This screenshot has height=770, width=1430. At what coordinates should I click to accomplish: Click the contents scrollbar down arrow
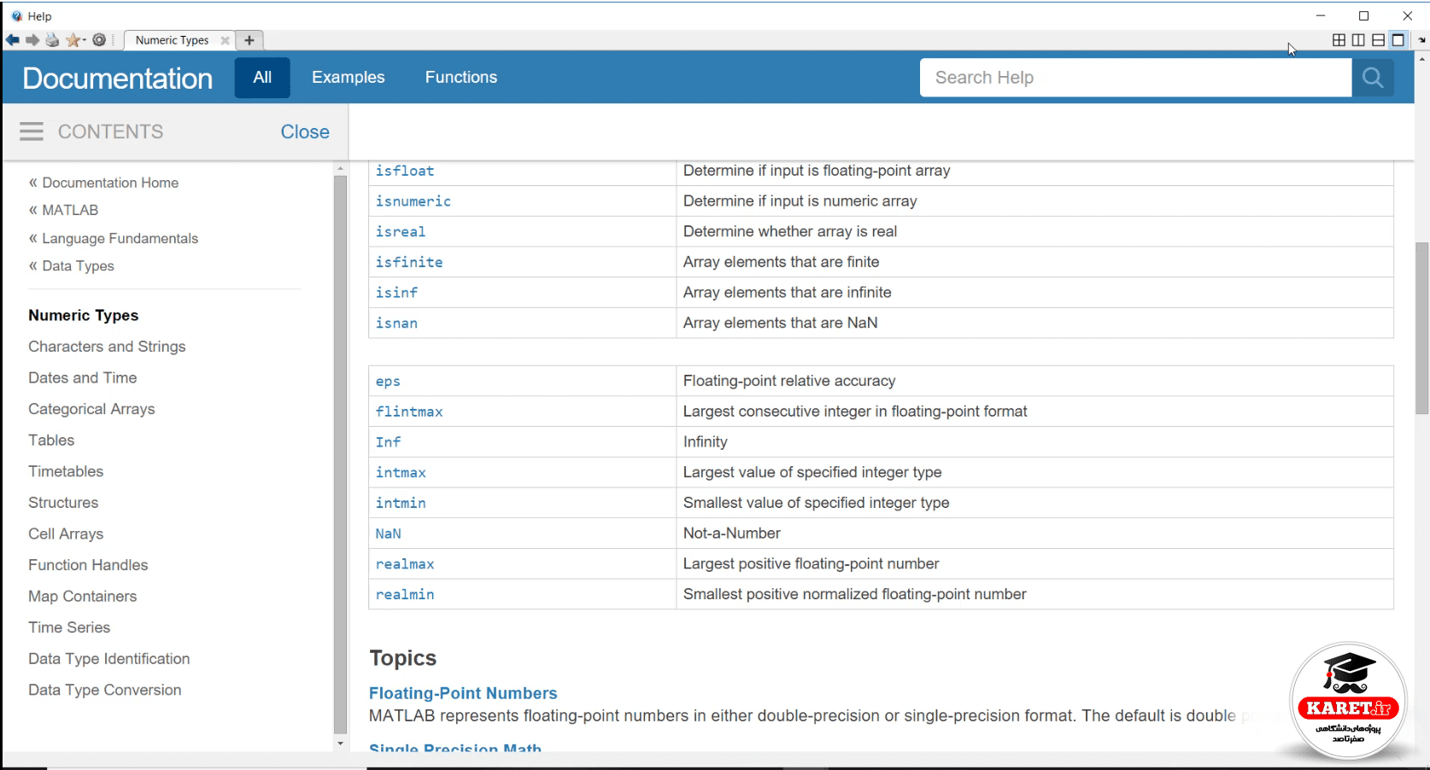340,744
